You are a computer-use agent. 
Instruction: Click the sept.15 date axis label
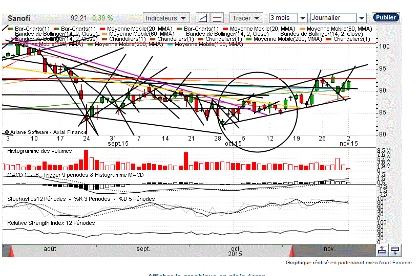[118, 144]
